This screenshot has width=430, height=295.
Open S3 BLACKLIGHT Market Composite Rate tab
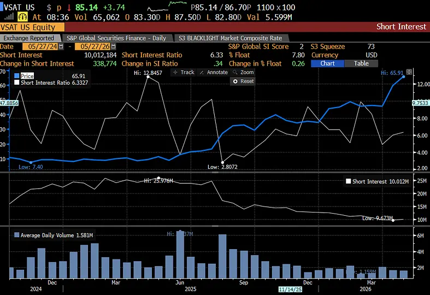click(230, 38)
